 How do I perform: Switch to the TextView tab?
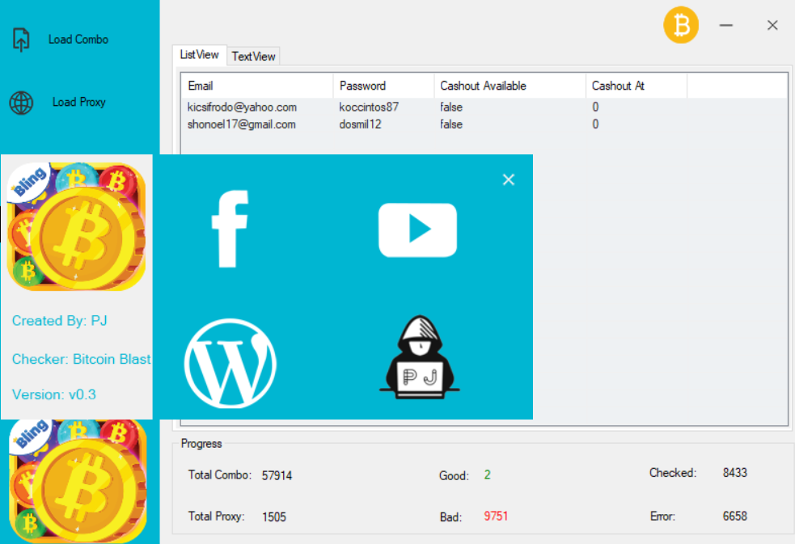(253, 57)
